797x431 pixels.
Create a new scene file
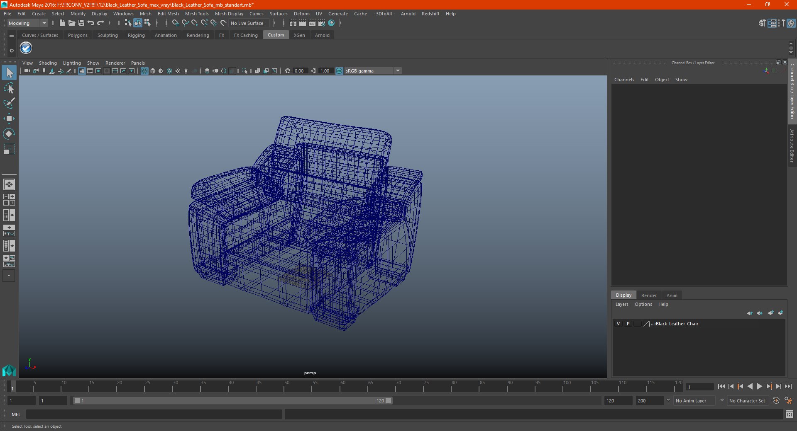[62, 23]
